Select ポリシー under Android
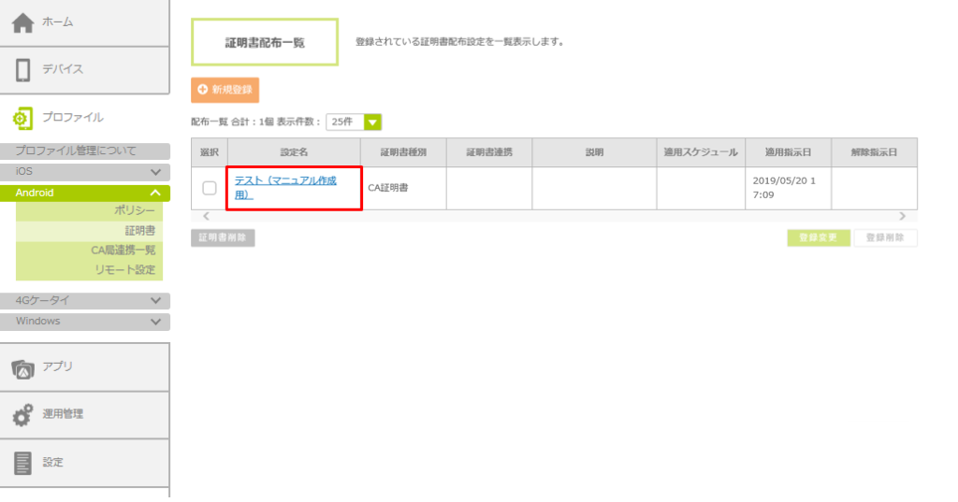The image size is (958, 502). pyautogui.click(x=136, y=211)
